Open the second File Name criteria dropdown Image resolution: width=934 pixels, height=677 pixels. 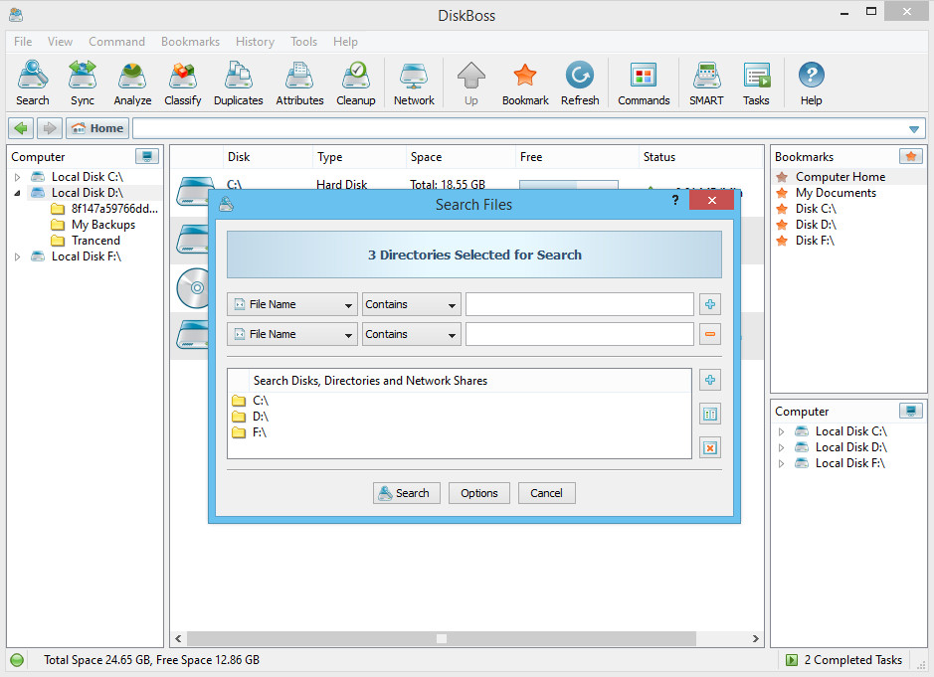[x=291, y=334]
